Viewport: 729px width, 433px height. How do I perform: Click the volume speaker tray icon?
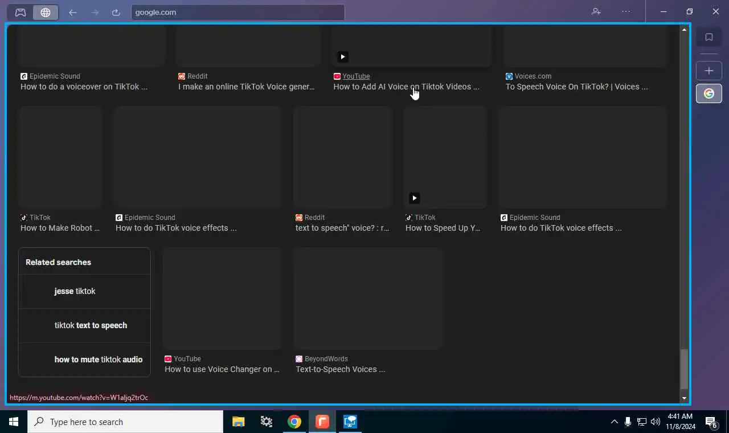coord(656,422)
